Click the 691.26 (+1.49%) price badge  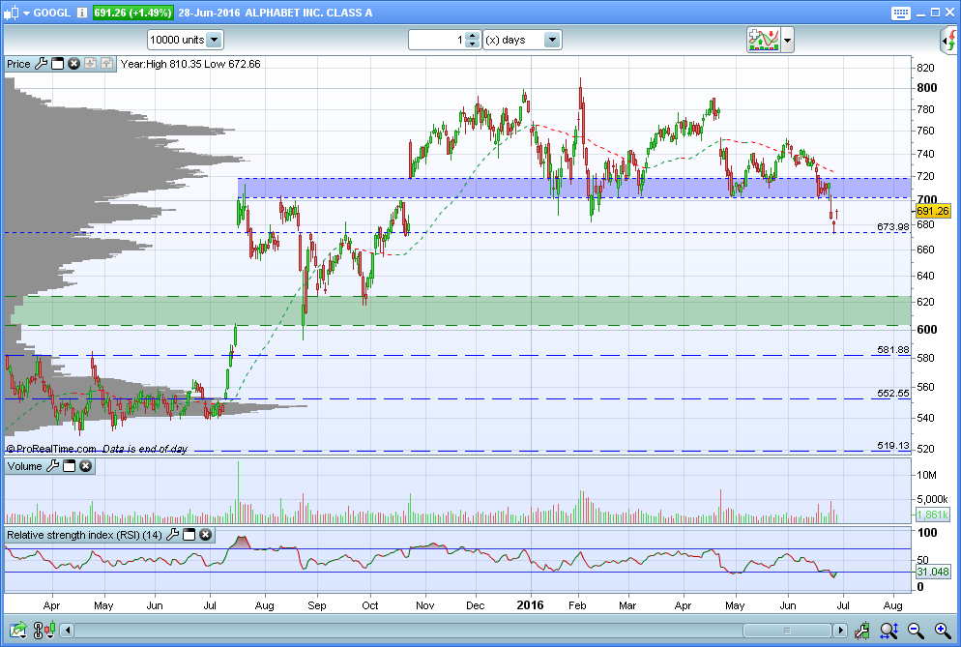[x=133, y=13]
